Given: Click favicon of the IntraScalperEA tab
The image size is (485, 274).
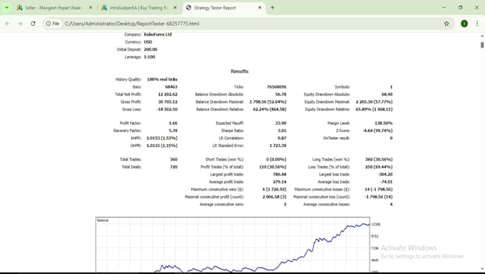Looking at the screenshot, I should [x=104, y=8].
